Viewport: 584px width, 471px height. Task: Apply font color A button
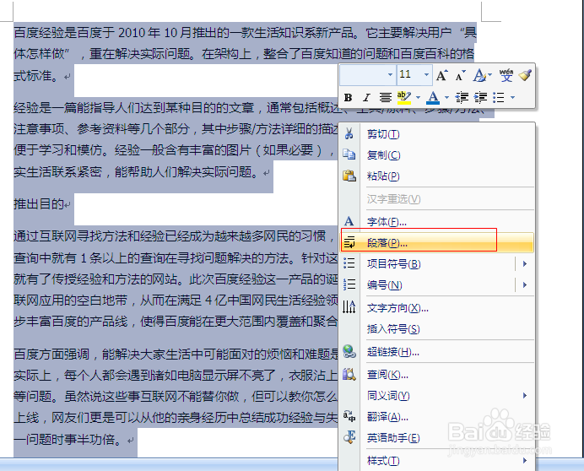(x=433, y=98)
